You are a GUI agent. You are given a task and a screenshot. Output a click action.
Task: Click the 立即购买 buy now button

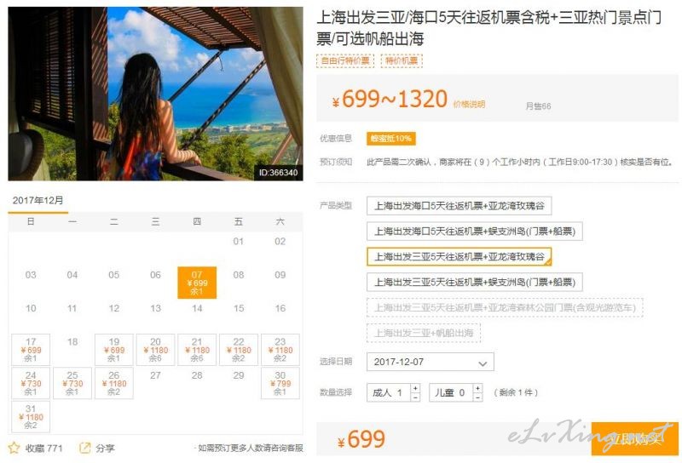coord(634,438)
